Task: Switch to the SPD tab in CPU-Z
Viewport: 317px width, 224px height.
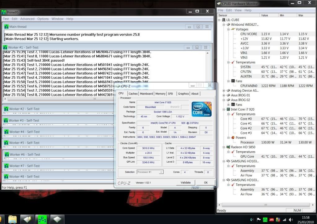Action: pyautogui.click(x=170, y=94)
